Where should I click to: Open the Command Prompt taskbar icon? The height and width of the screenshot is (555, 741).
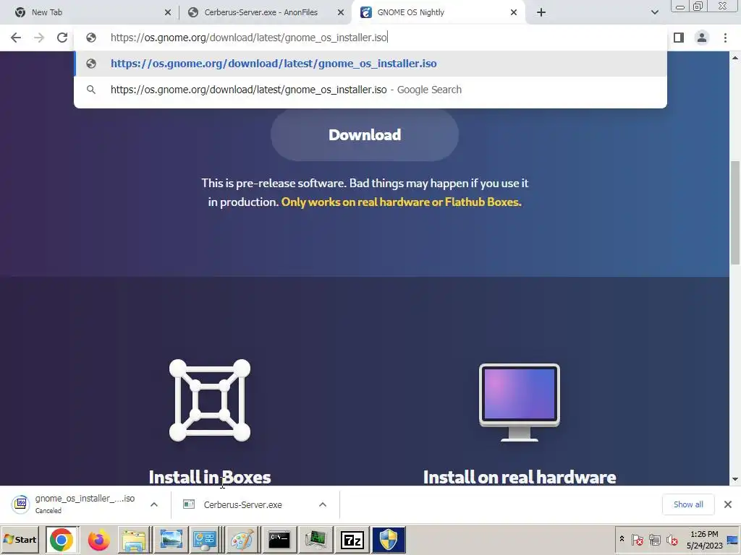click(x=279, y=539)
